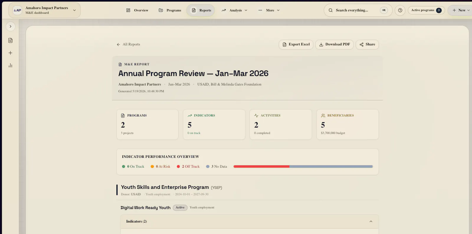Open the Indicators summary card
The height and width of the screenshot is (234, 472).
214,124
